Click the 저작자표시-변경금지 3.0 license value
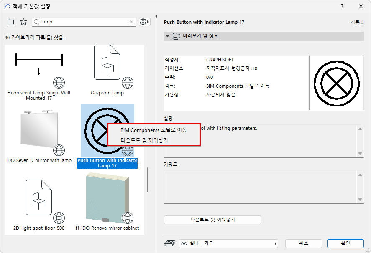 232,68
